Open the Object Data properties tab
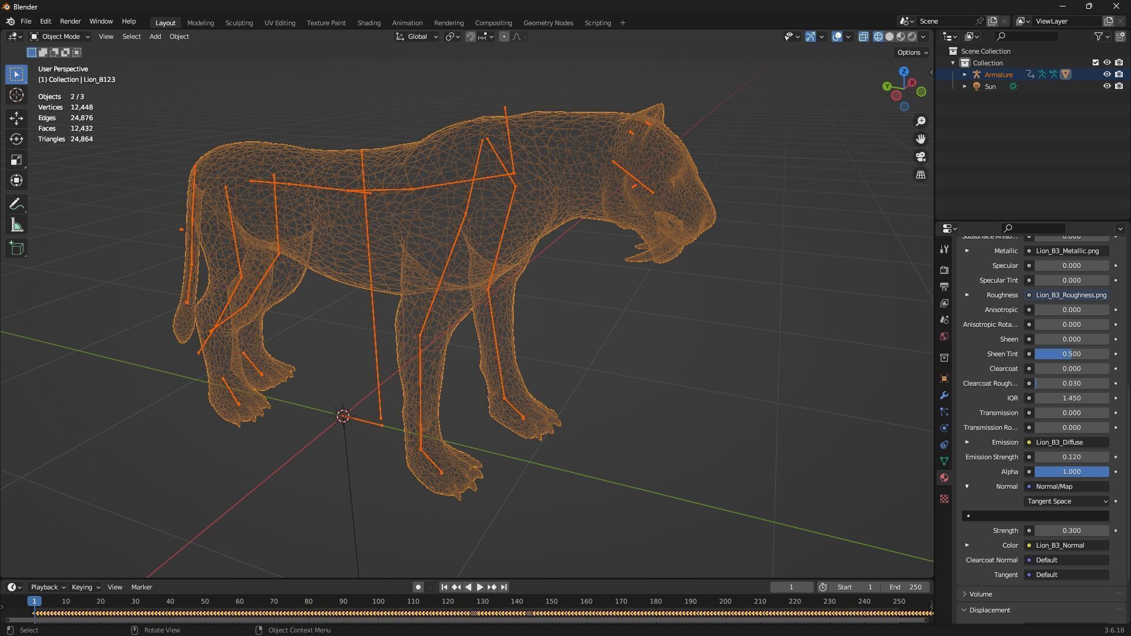1131x636 pixels. pos(944,461)
